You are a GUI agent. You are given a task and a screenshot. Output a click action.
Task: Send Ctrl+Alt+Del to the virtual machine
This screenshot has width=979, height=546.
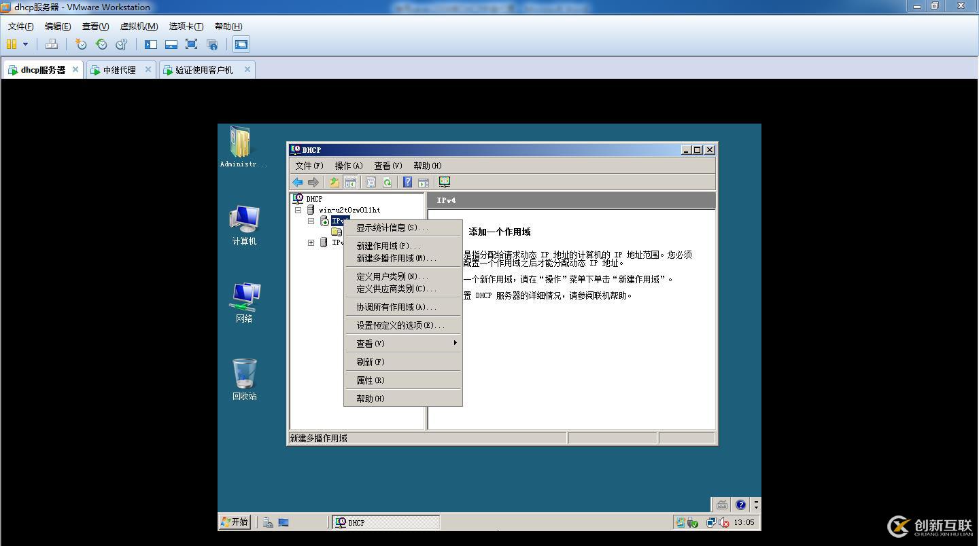52,44
